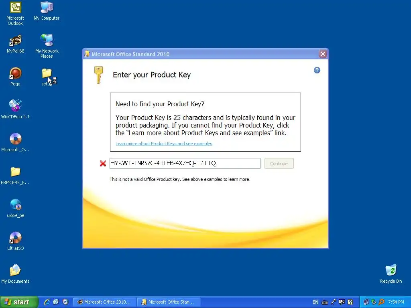
Task: Click the red X invalid key icon
Action: (x=103, y=164)
